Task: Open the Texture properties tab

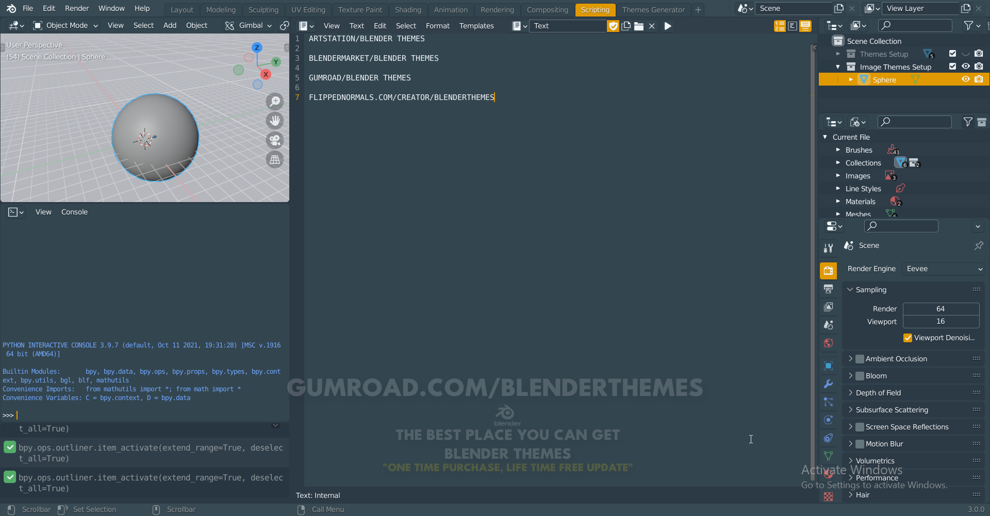Action: [829, 496]
